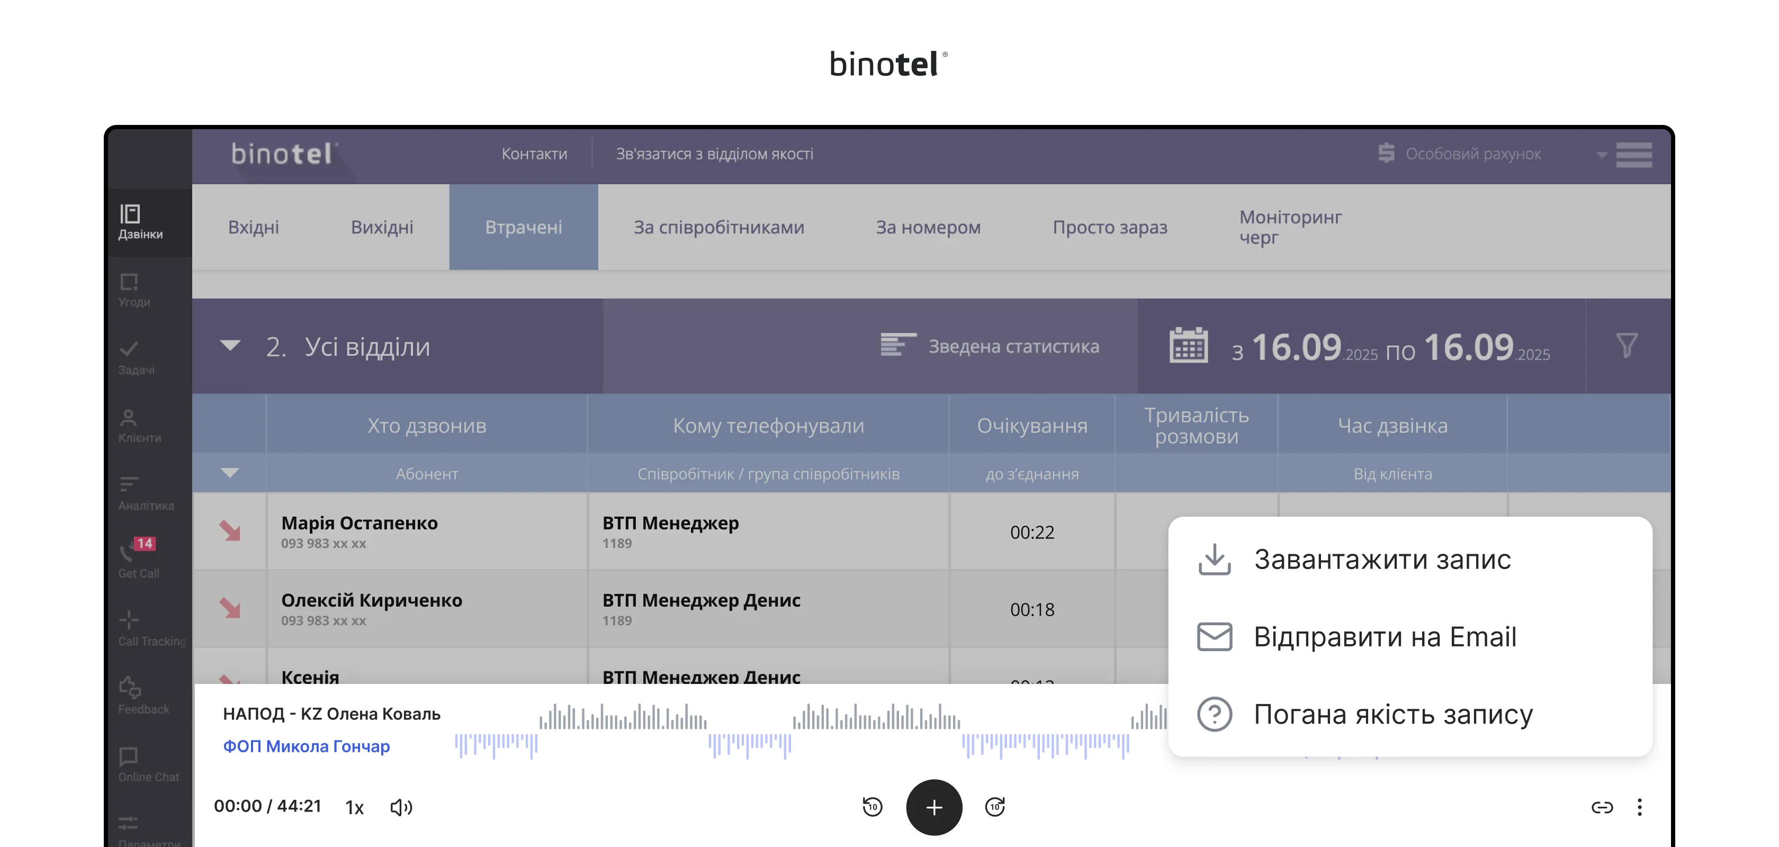The width and height of the screenshot is (1779, 847).
Task: Open the calendar date picker icon
Action: [x=1188, y=345]
